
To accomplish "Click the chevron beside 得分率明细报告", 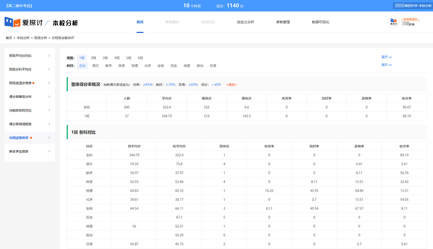I will point(49,124).
